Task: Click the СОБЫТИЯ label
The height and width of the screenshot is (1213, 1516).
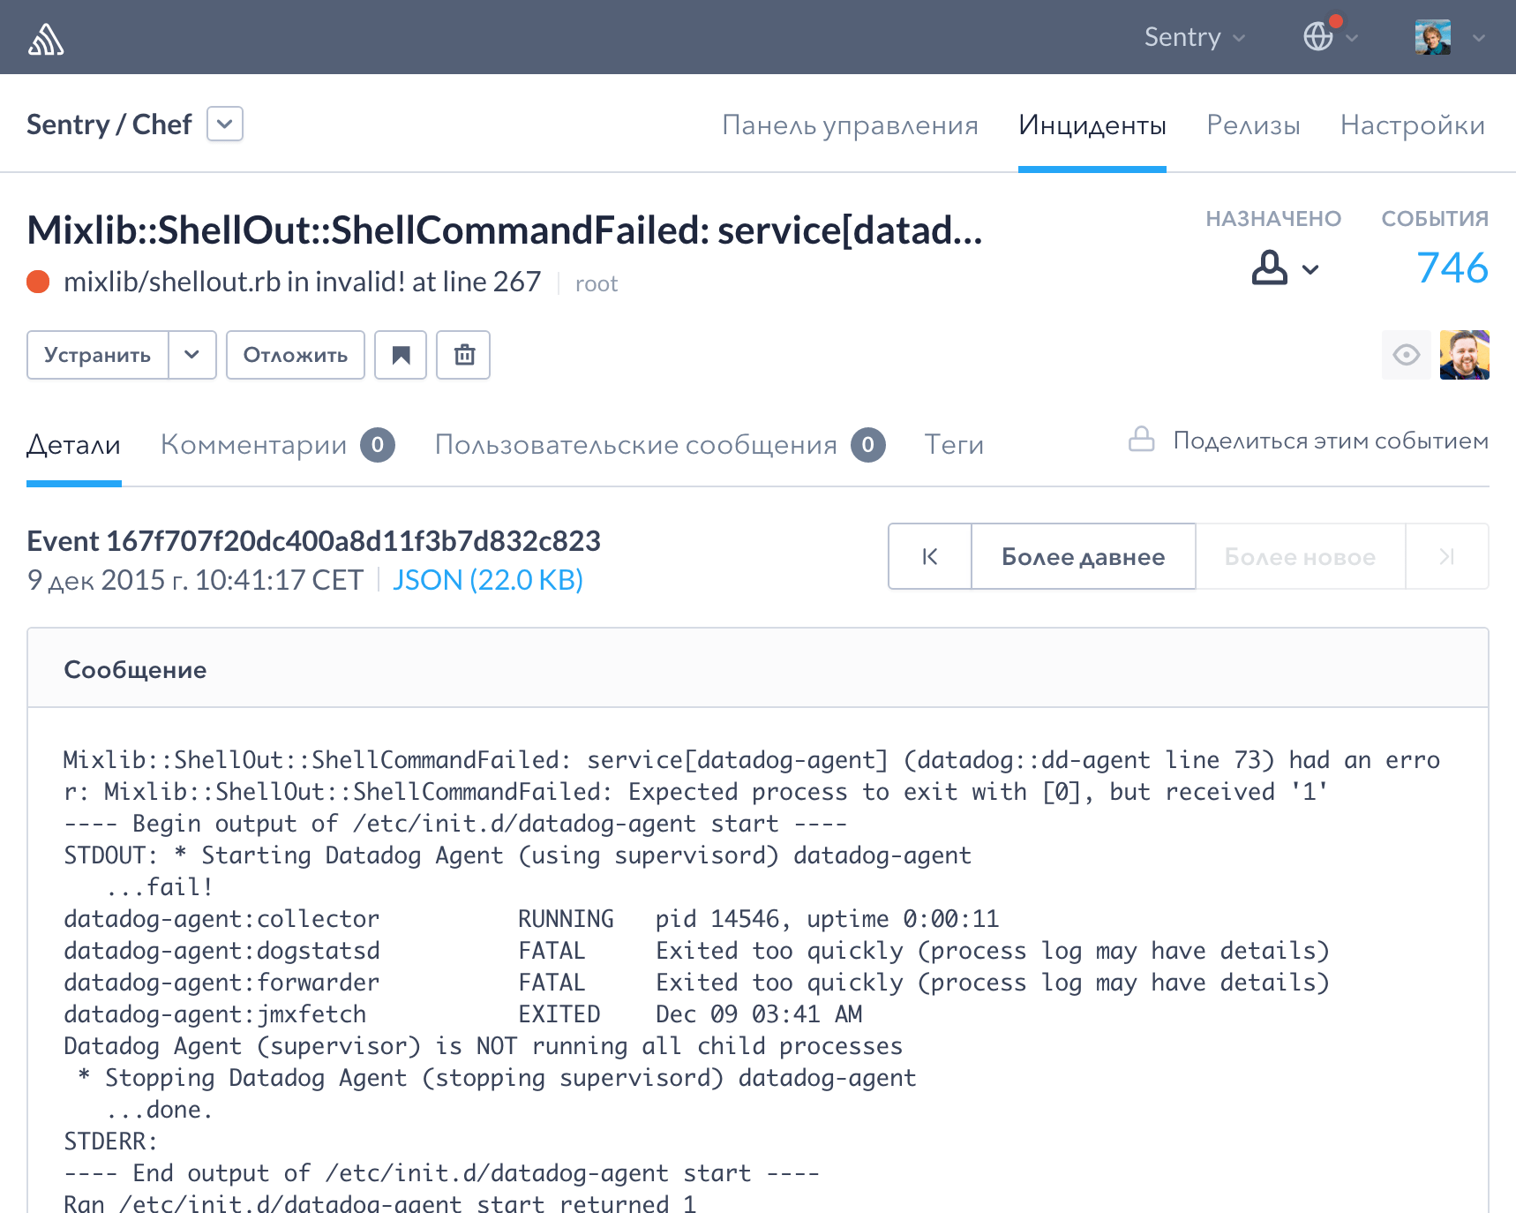Action: click(1435, 219)
